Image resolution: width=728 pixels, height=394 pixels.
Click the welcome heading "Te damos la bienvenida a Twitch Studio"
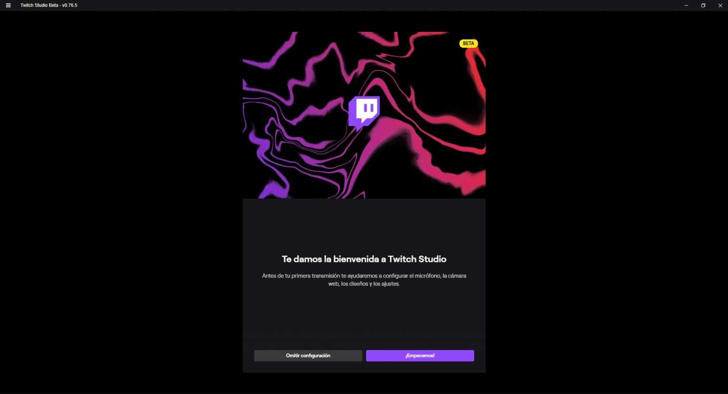coord(364,259)
